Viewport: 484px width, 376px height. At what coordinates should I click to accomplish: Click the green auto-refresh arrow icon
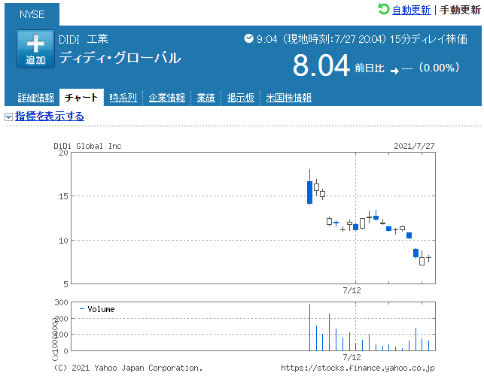pyautogui.click(x=384, y=9)
